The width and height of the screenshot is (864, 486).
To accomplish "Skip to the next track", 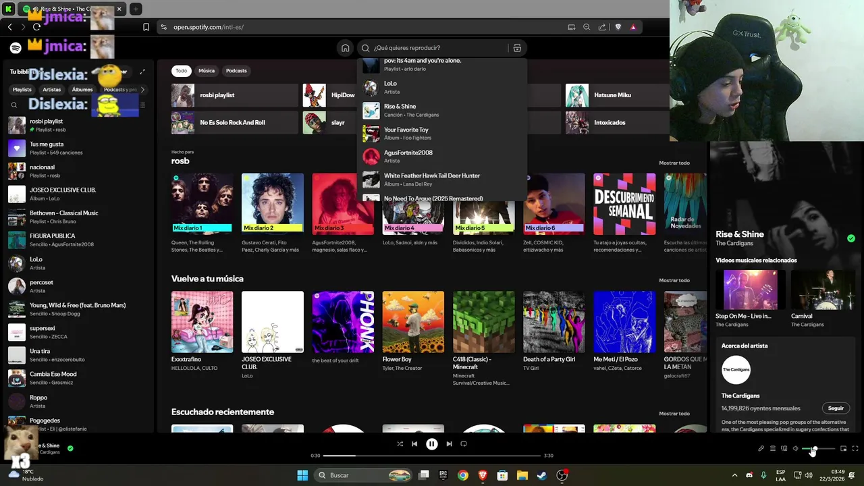I will coord(449,444).
